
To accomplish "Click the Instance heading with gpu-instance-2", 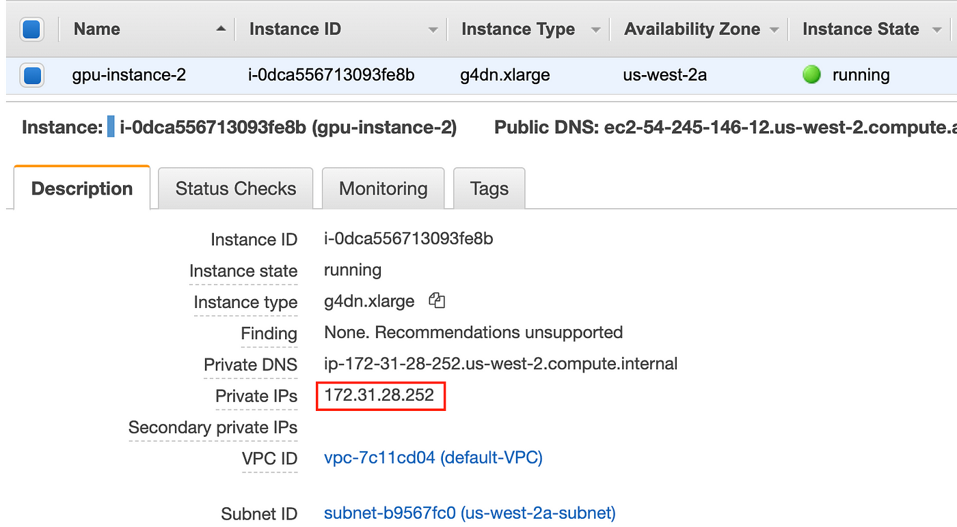I will click(239, 128).
